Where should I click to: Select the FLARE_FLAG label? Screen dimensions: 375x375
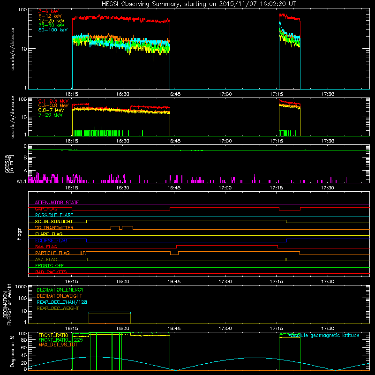[49, 234]
